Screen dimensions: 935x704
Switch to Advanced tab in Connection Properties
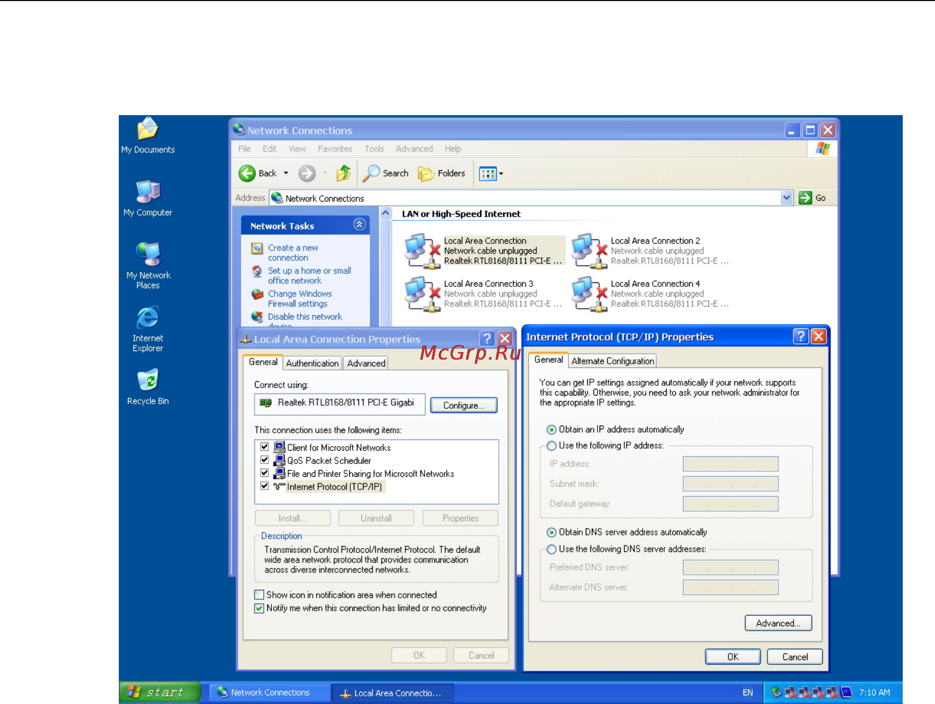[366, 363]
